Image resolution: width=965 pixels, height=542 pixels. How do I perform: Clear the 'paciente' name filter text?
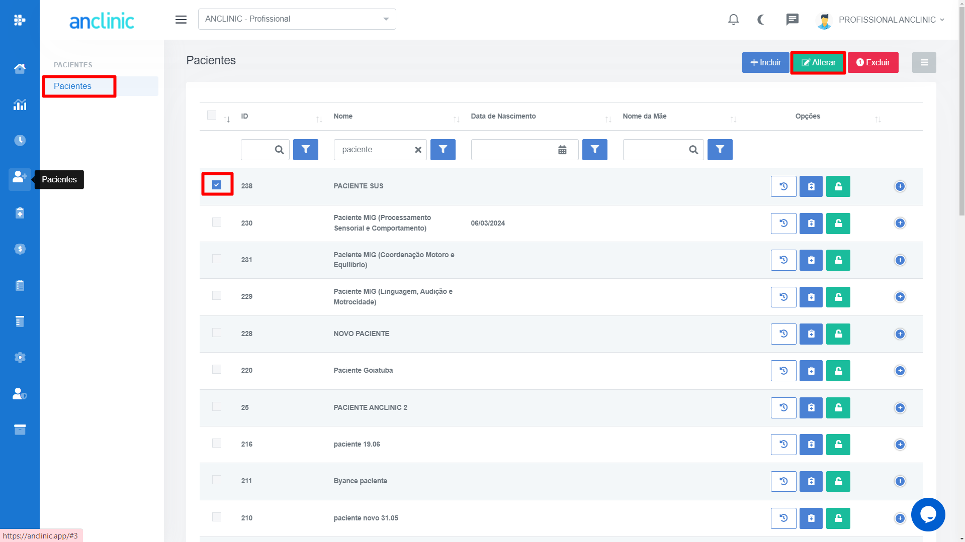tap(418, 150)
